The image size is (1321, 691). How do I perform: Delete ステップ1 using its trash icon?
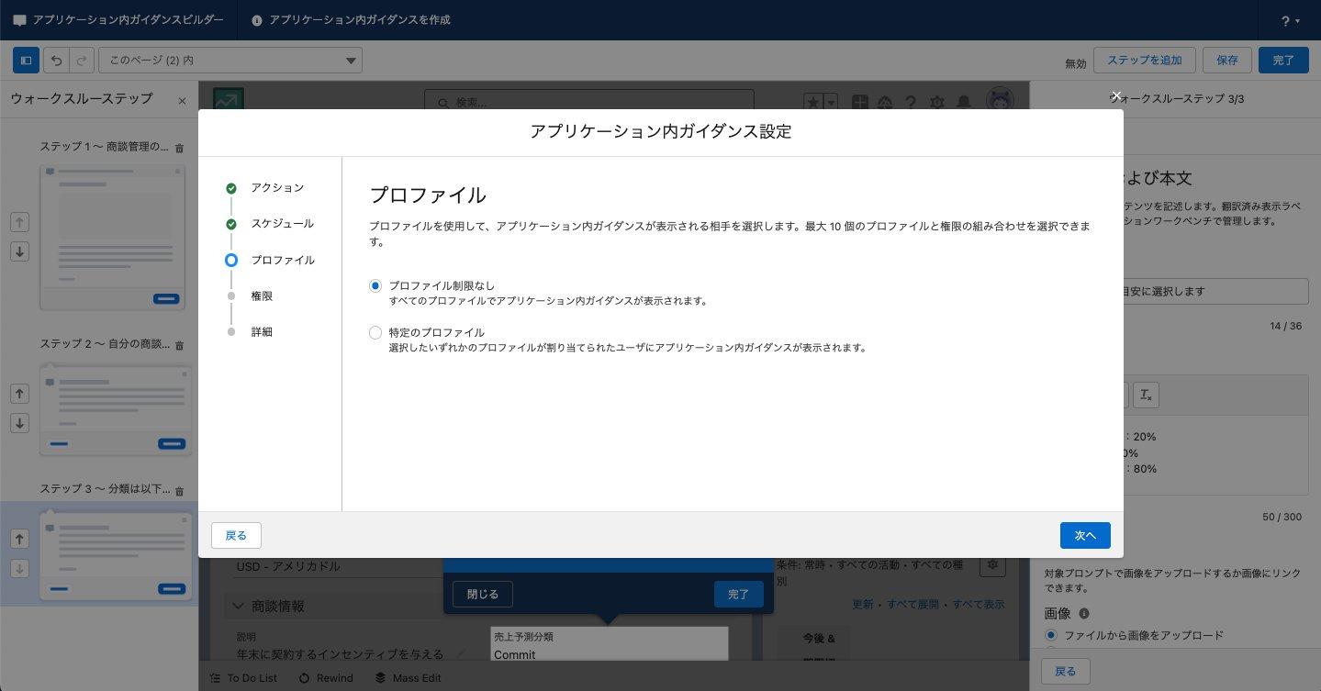[180, 148]
